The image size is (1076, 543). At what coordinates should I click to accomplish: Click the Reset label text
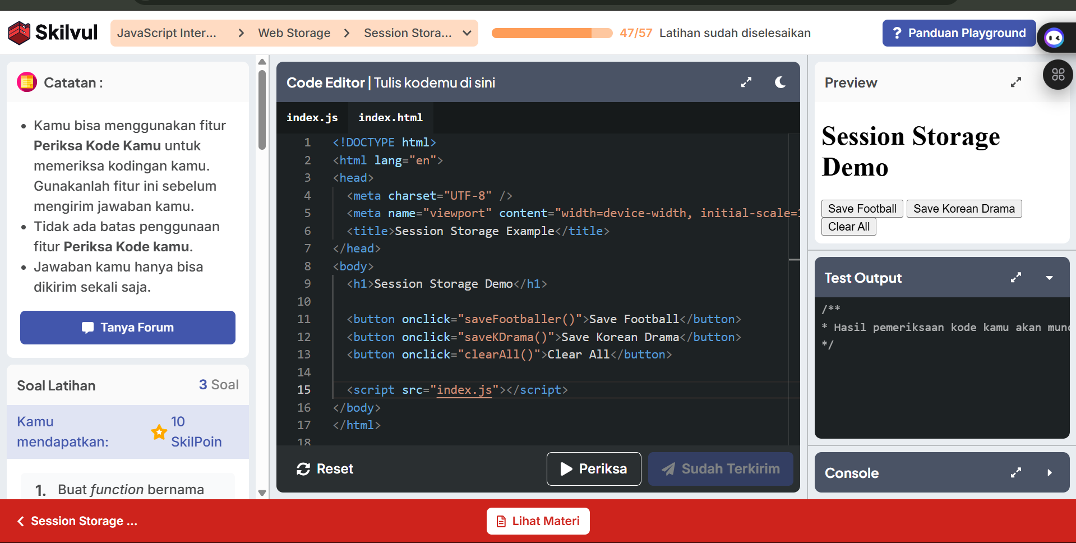(x=335, y=469)
